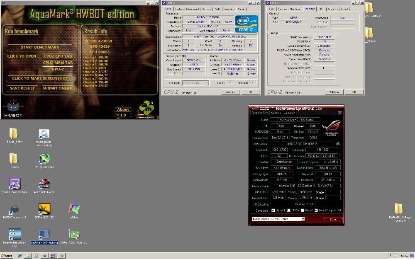Toggle OpenCL checkbox in GPU-Z

[x=273, y=211]
